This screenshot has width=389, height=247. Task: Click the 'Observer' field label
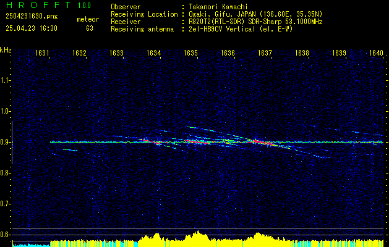coord(126,7)
